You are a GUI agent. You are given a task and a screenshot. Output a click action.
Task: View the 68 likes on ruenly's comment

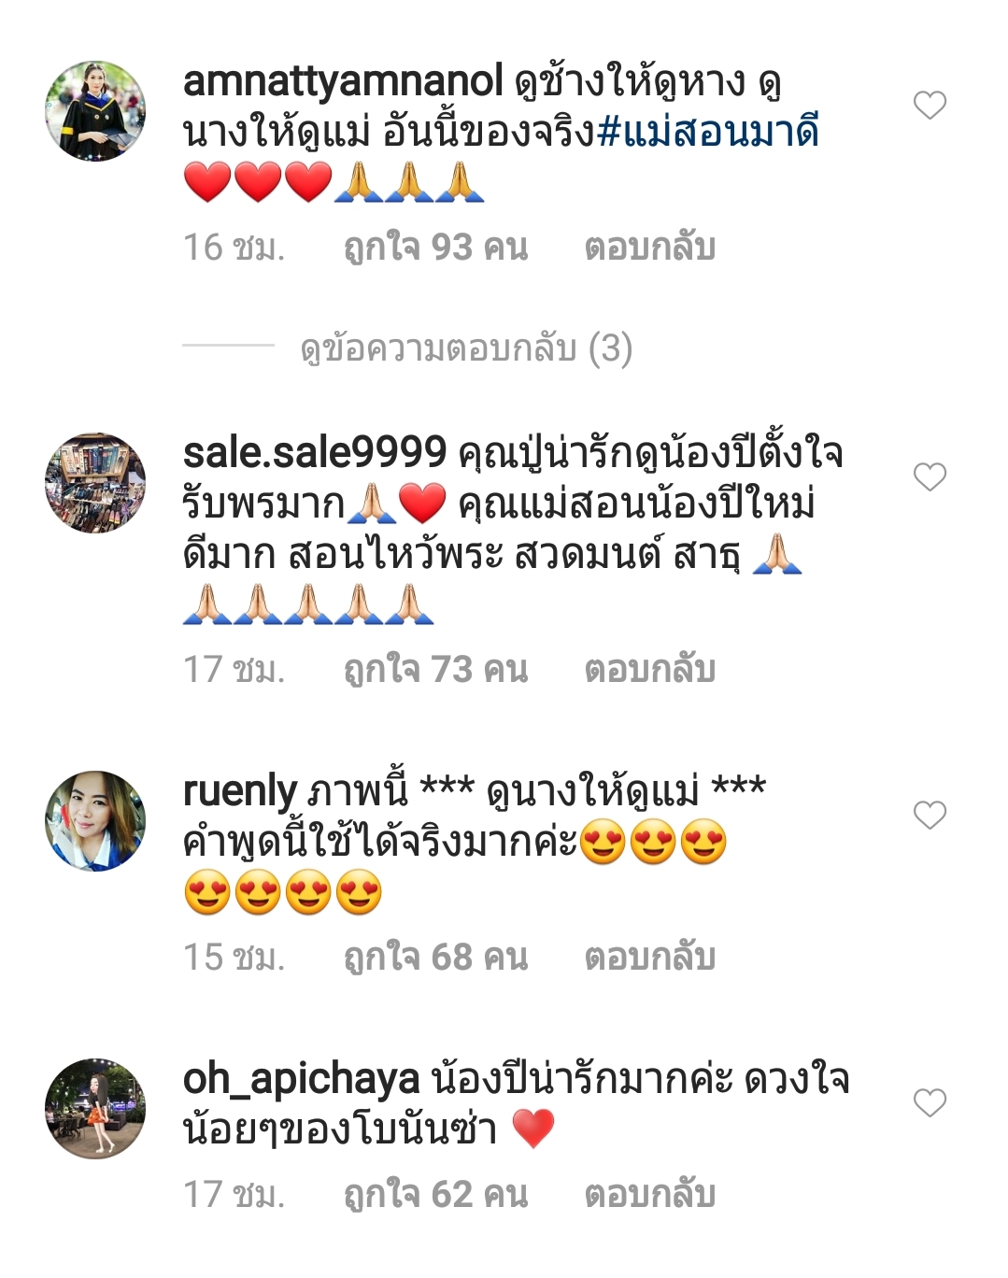click(436, 958)
